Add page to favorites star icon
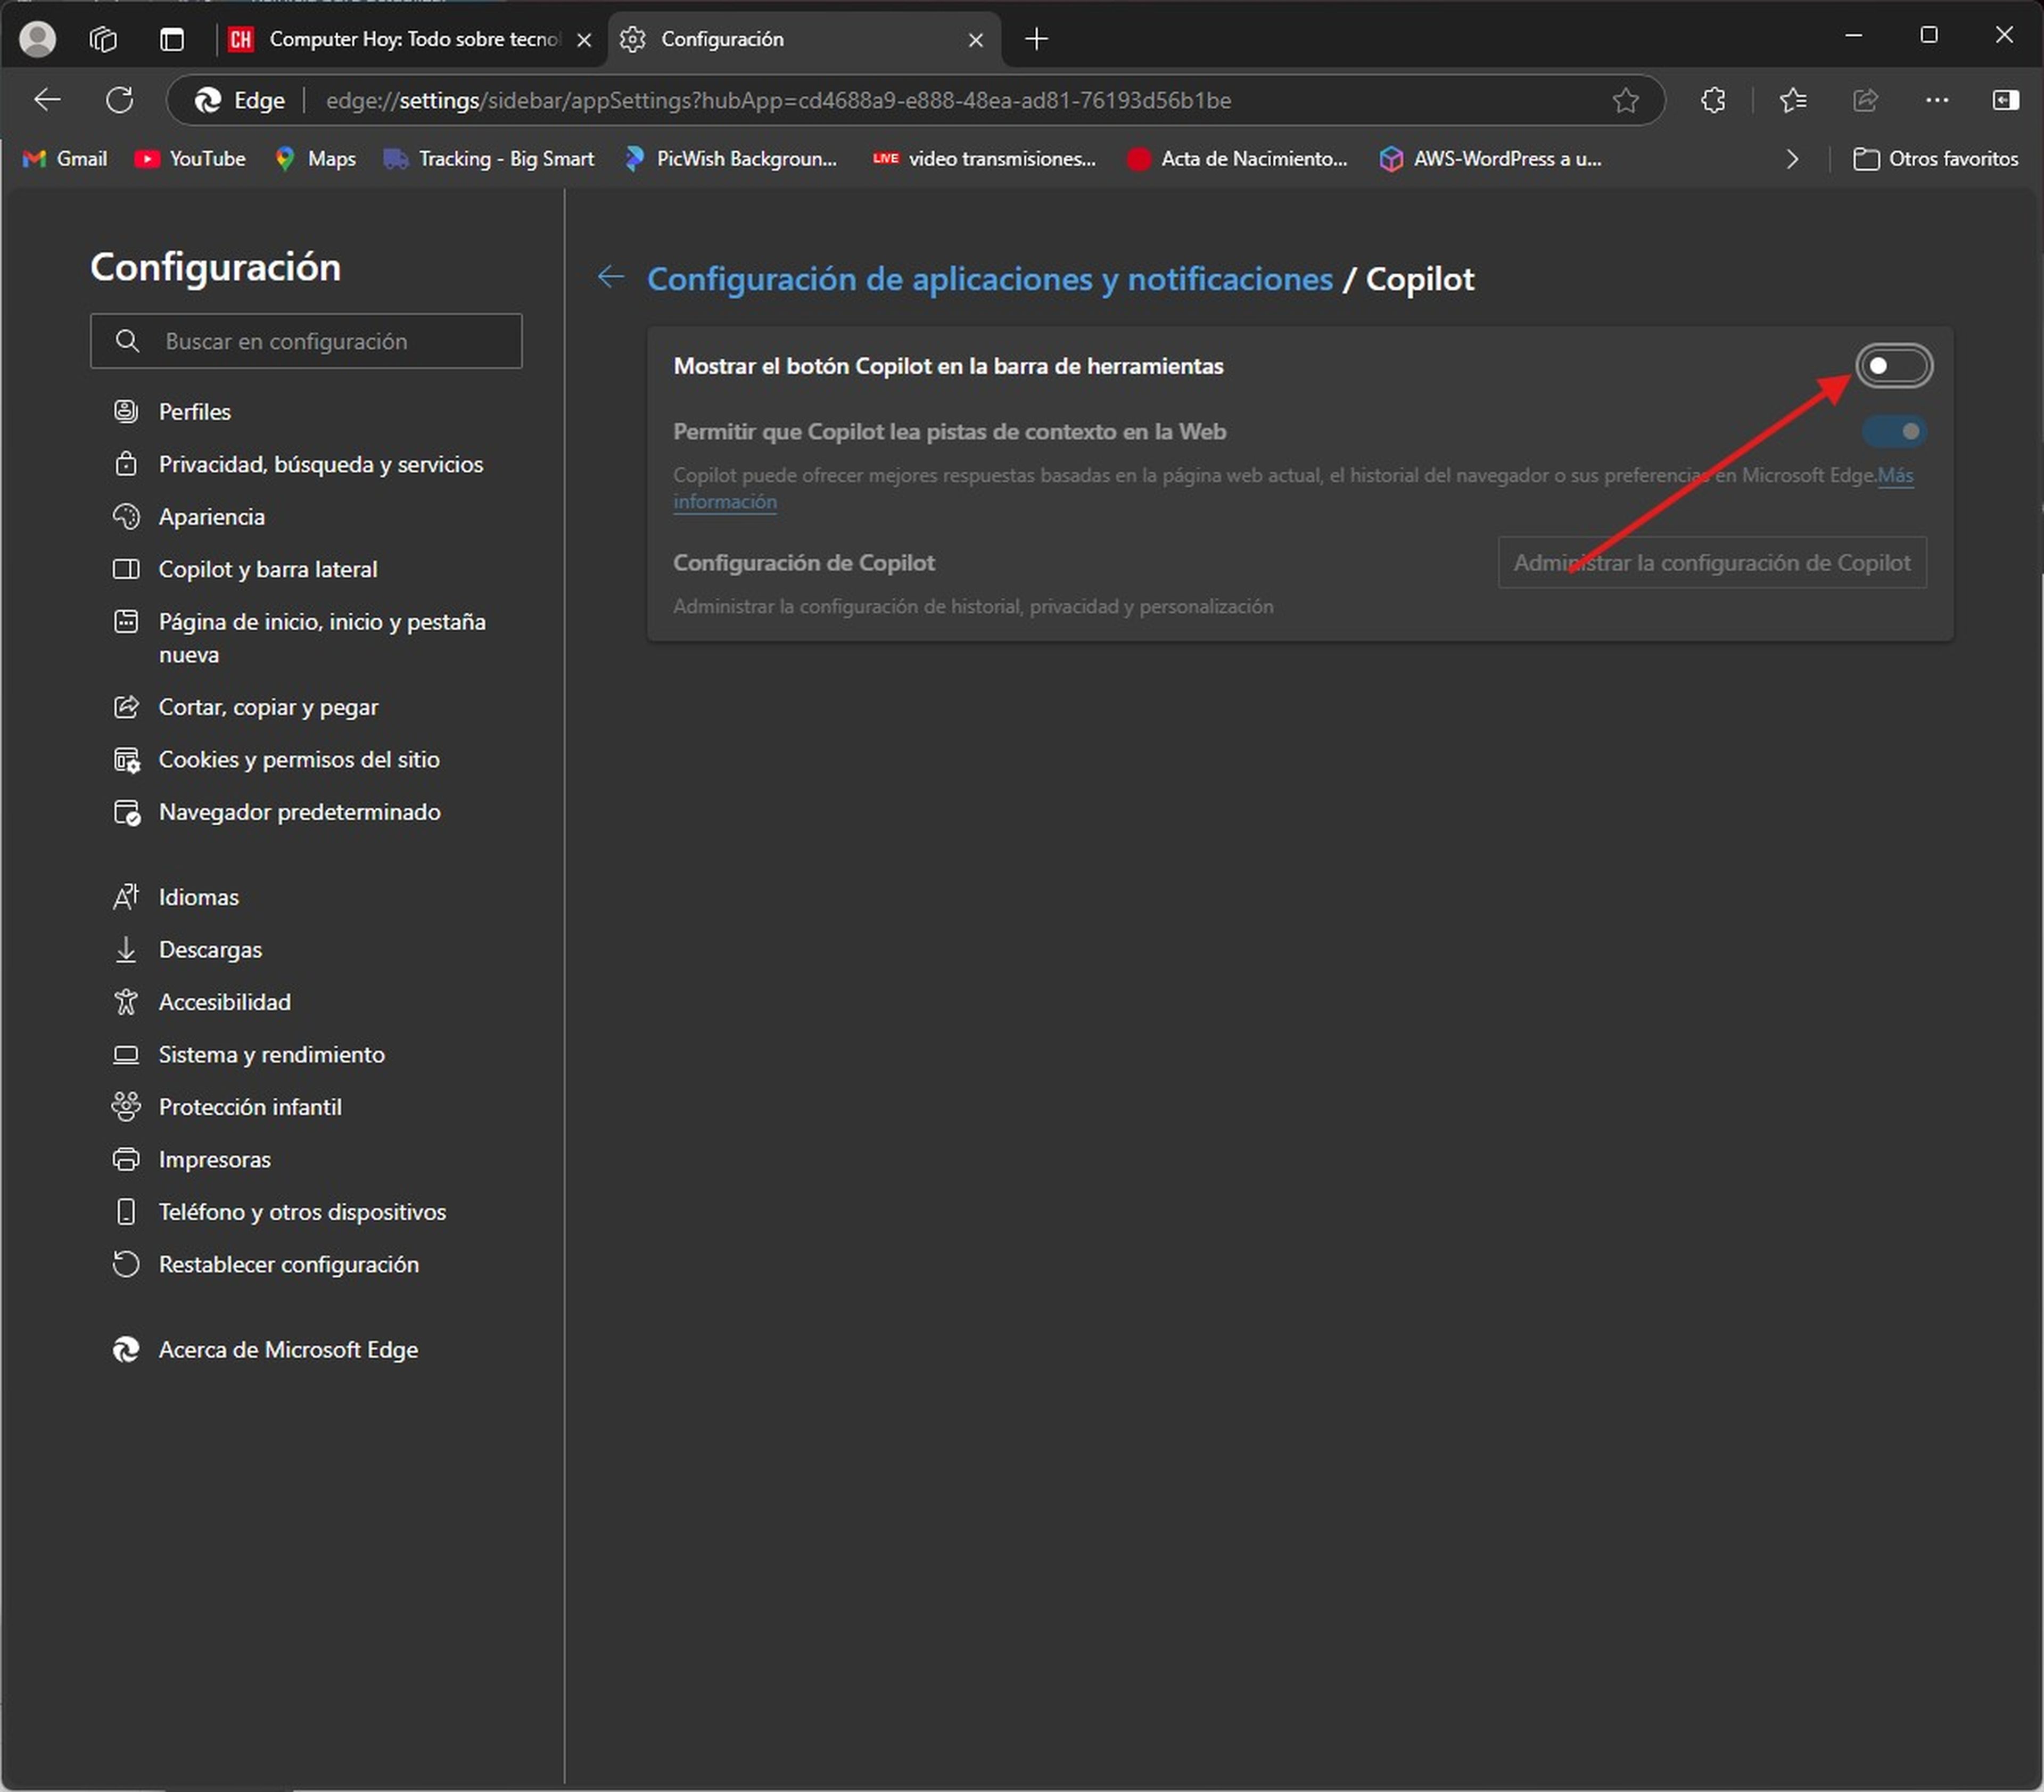Image resolution: width=2044 pixels, height=1792 pixels. point(1626,100)
